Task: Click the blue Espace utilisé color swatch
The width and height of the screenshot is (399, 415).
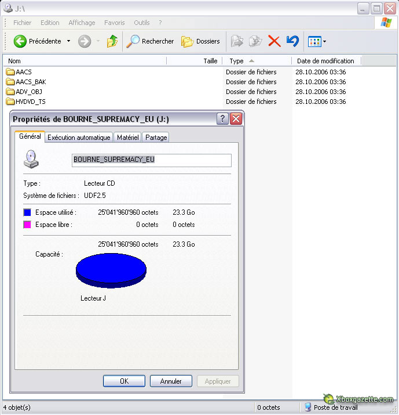Action: click(x=27, y=212)
